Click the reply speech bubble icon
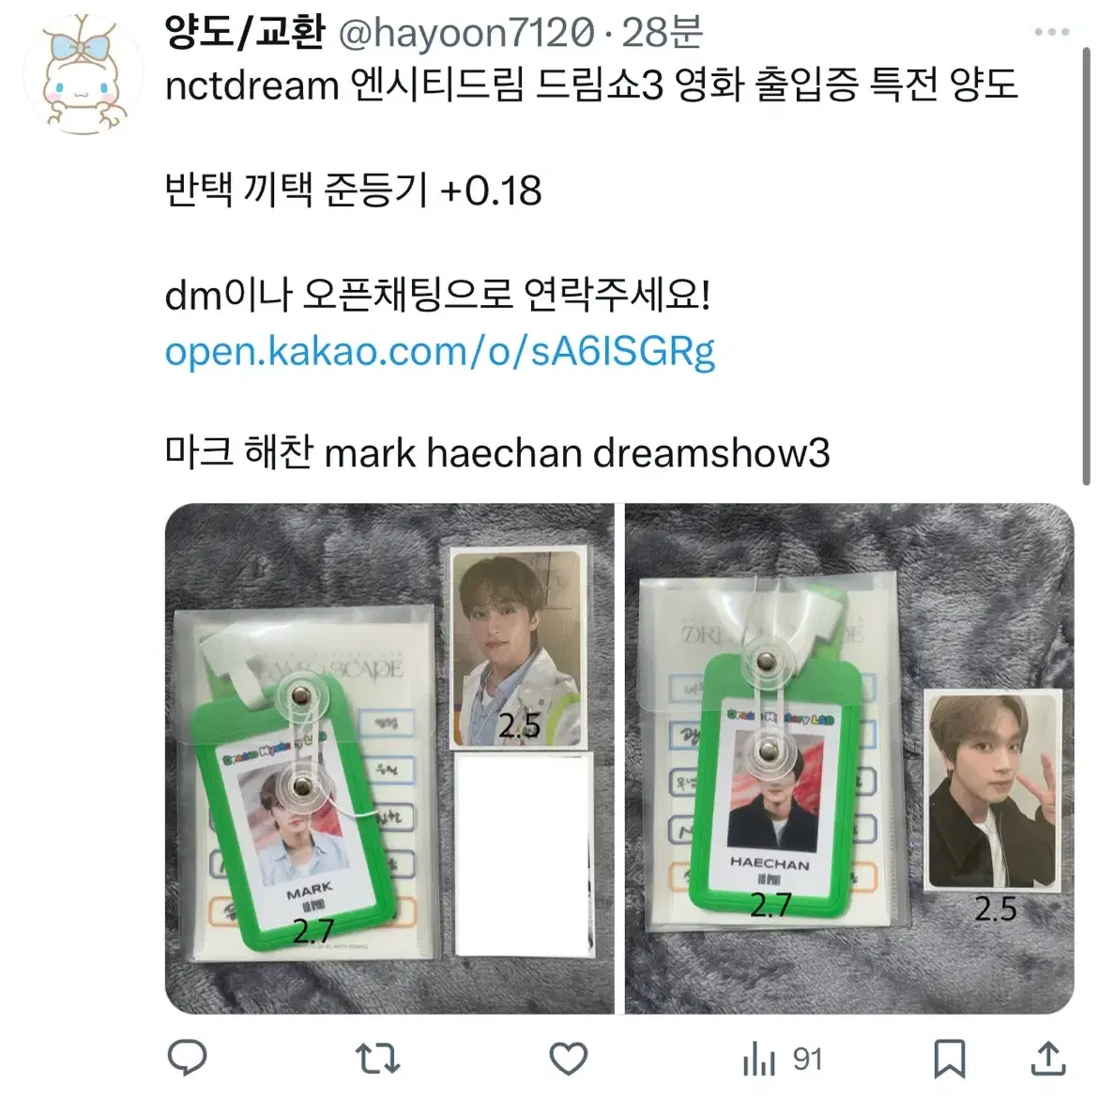 coord(187,1058)
